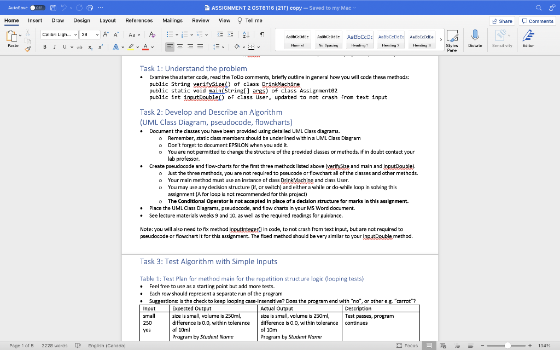Clear all formatting icon
The image size is (560, 350).
point(152,34)
